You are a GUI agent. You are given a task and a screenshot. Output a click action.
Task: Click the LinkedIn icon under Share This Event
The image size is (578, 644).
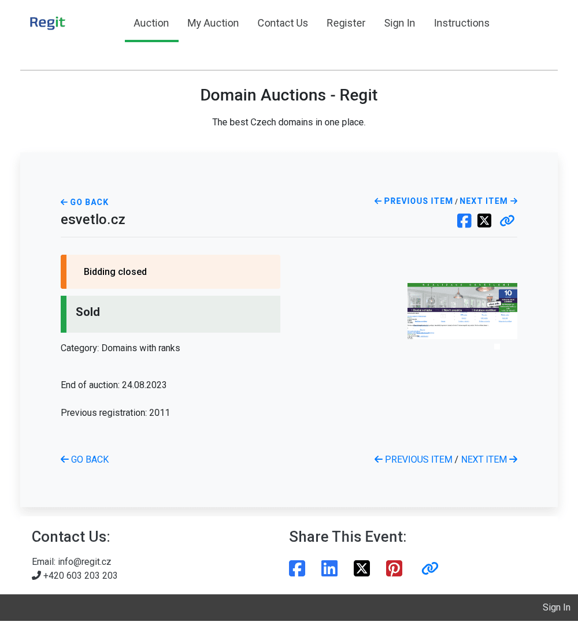pyautogui.click(x=329, y=568)
